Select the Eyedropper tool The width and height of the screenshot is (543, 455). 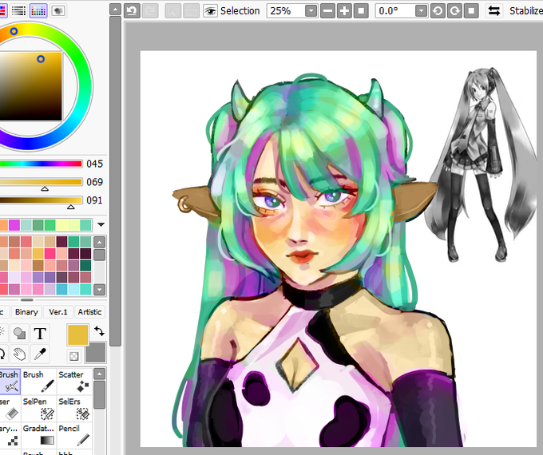(40, 354)
